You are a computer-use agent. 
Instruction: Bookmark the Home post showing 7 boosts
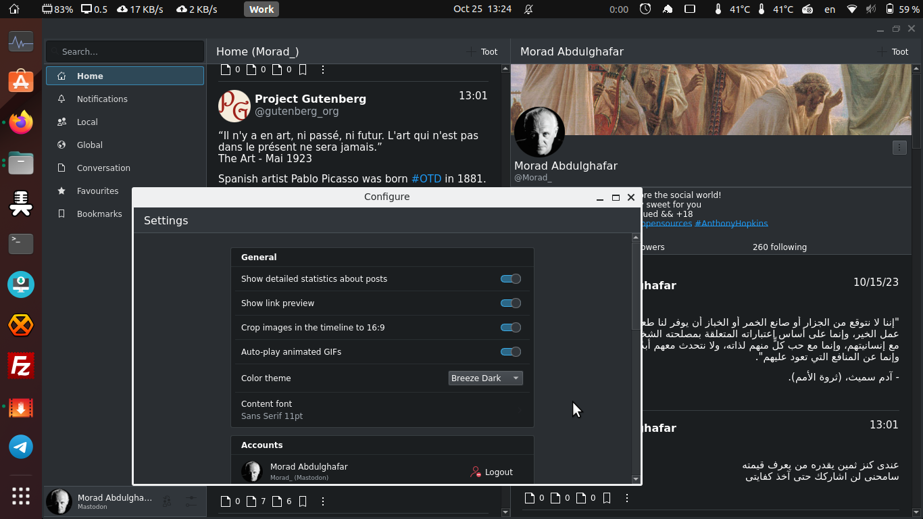(303, 501)
